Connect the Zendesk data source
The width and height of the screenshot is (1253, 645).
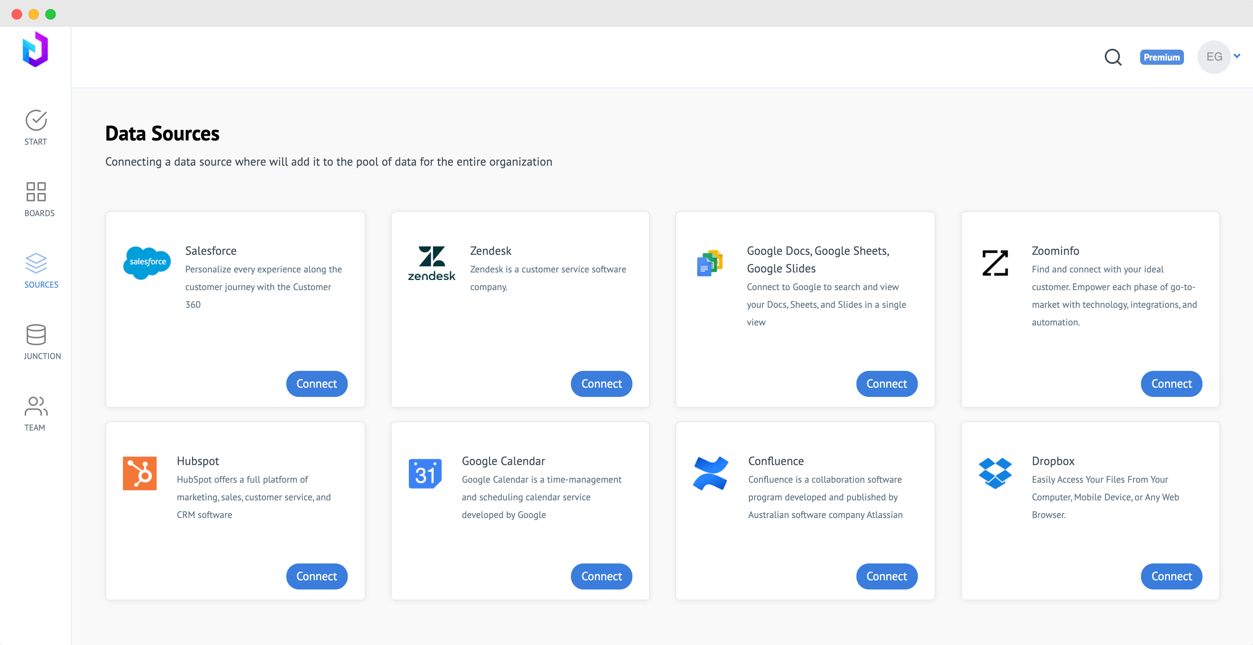(601, 384)
